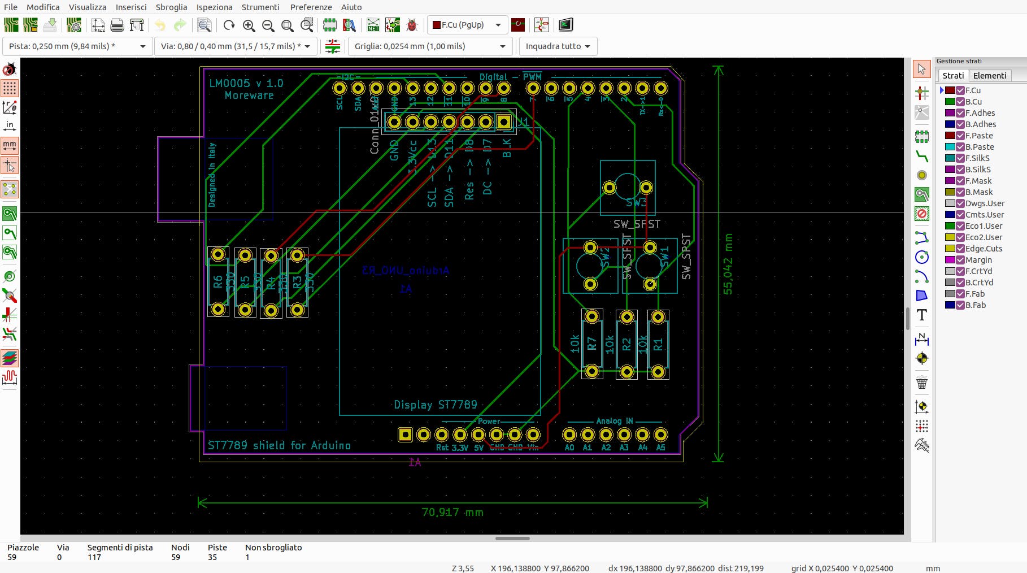The width and height of the screenshot is (1027, 573).
Task: Load the netlist with NET icon
Action: coord(373,25)
